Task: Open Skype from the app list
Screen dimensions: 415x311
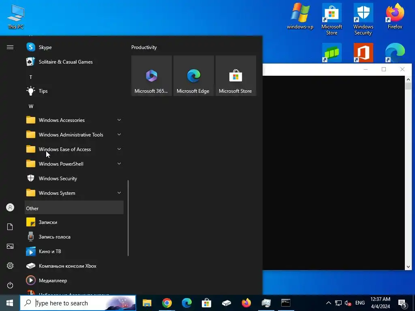Action: pos(74,47)
